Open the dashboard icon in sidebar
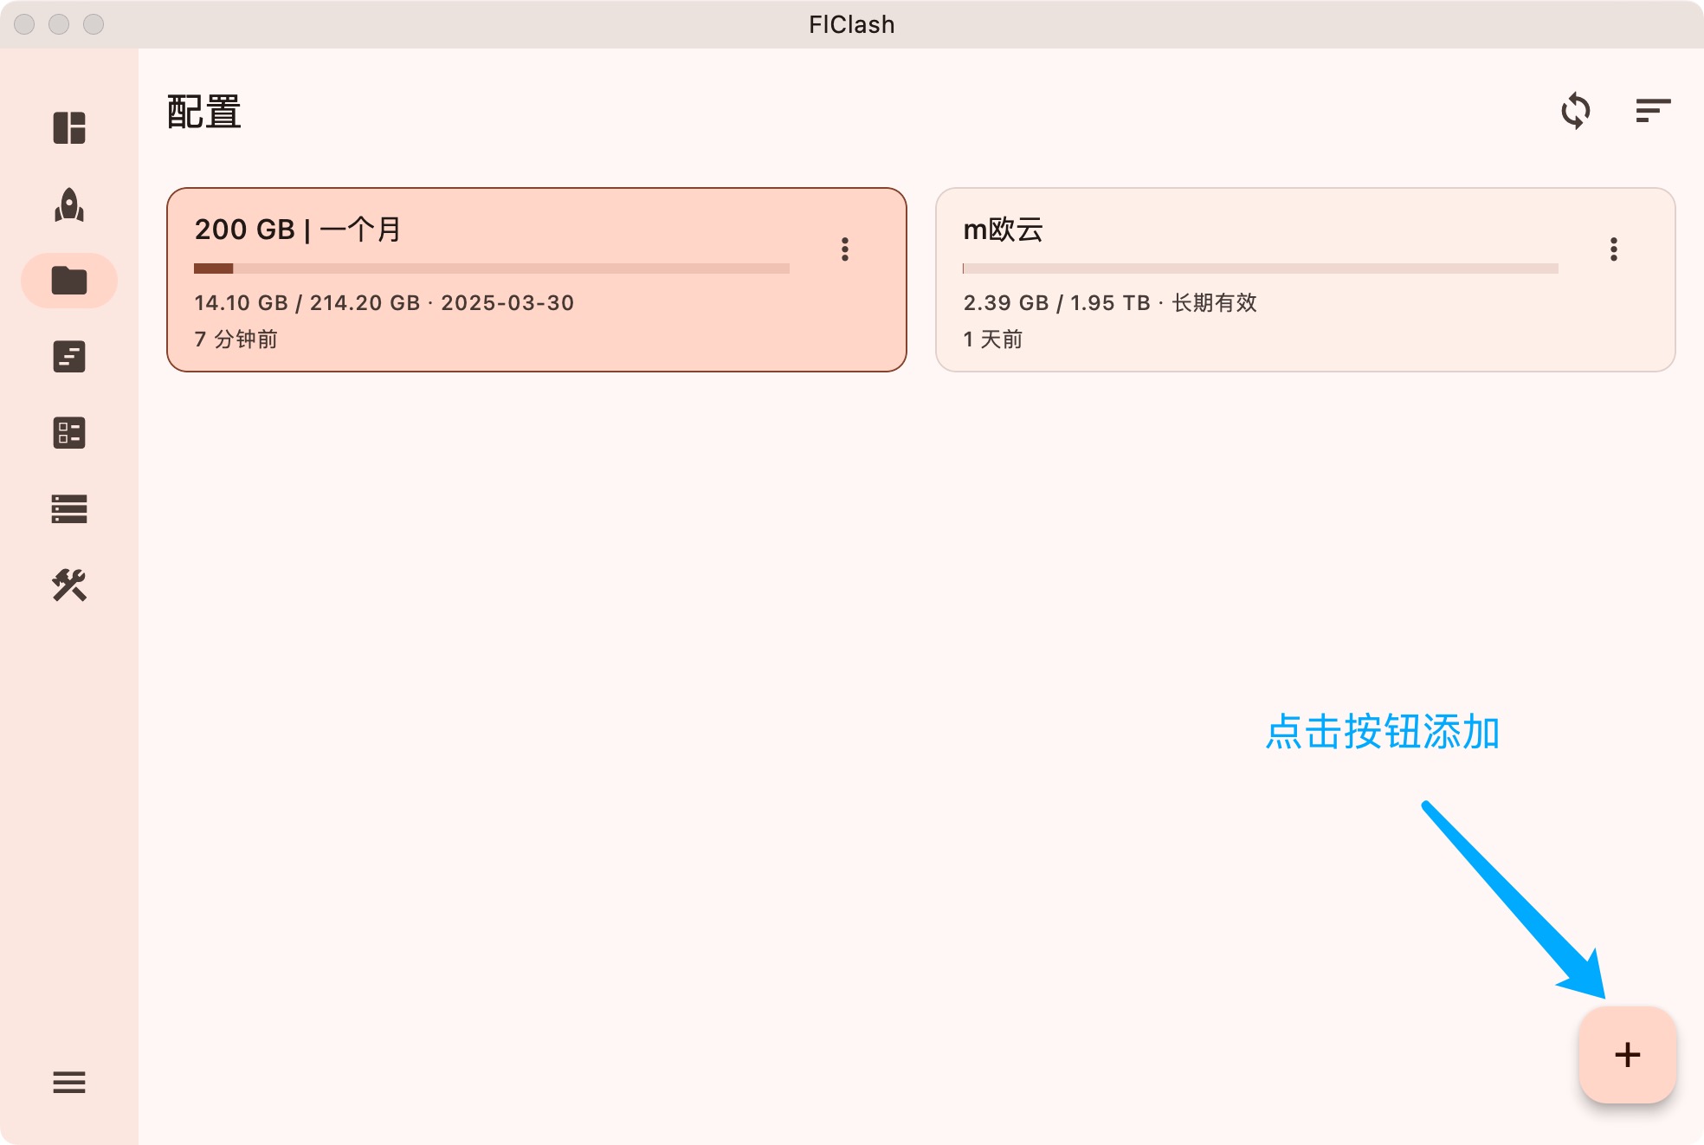The image size is (1704, 1145). [x=69, y=128]
